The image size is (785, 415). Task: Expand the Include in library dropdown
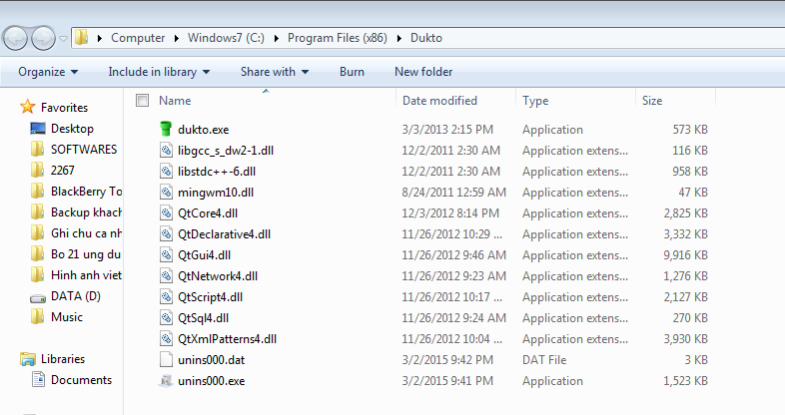(x=159, y=72)
